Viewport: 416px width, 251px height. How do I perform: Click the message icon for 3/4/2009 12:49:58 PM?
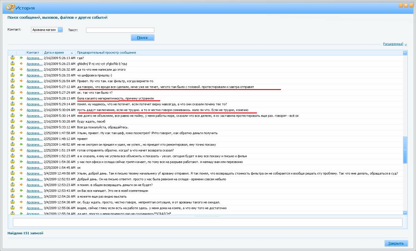tap(12, 173)
